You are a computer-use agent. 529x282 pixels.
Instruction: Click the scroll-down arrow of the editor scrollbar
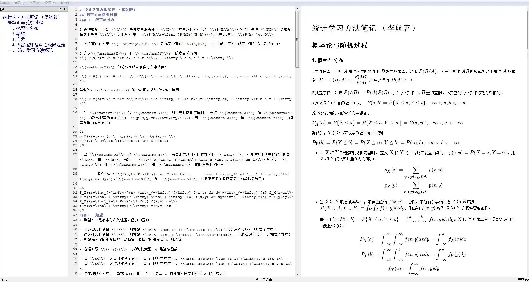click(297, 275)
